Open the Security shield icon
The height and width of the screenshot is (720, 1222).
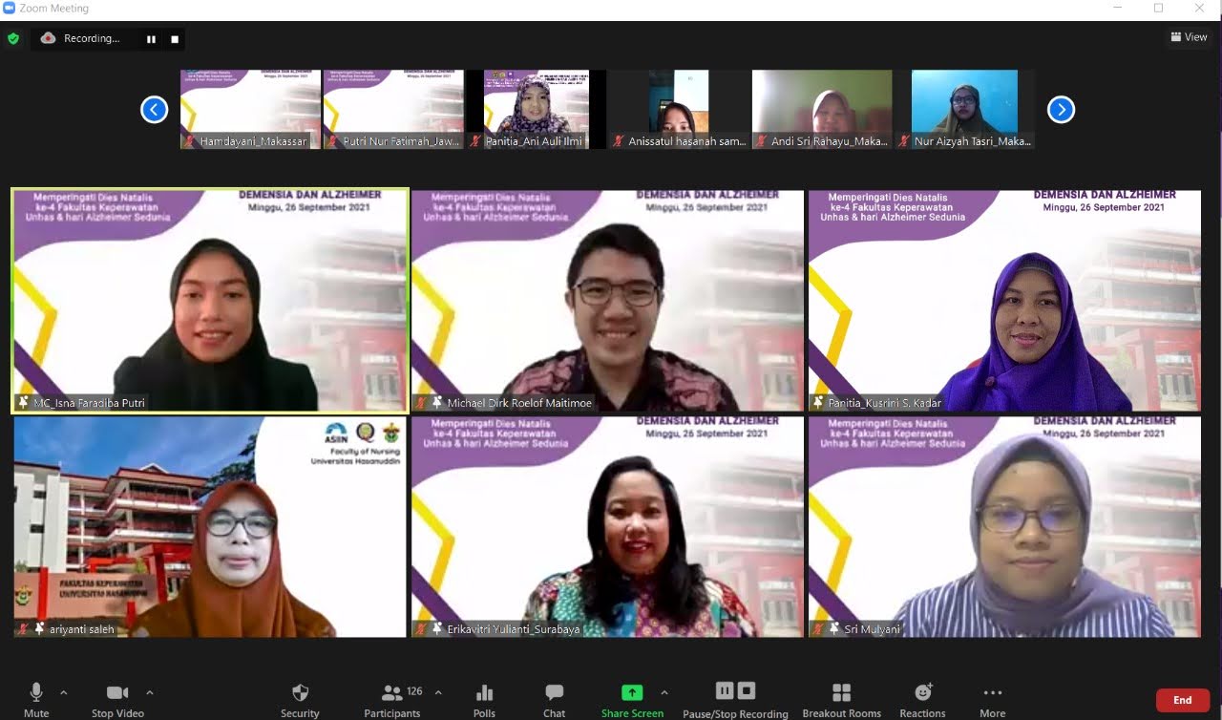click(300, 693)
